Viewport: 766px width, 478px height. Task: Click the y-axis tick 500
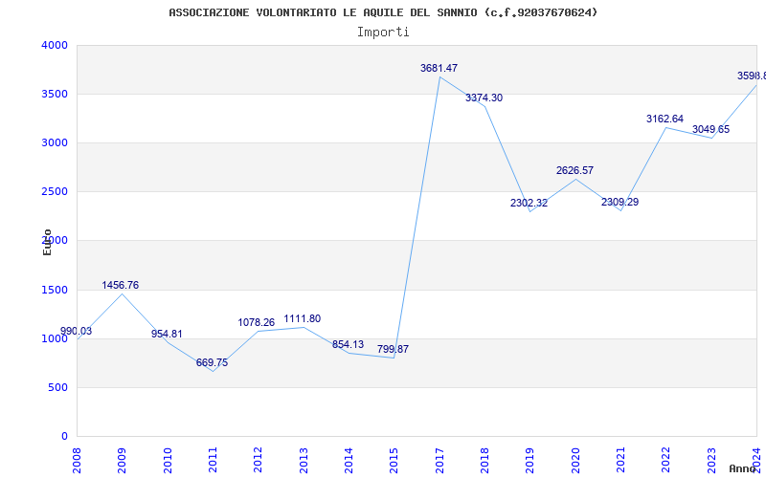tap(58, 388)
